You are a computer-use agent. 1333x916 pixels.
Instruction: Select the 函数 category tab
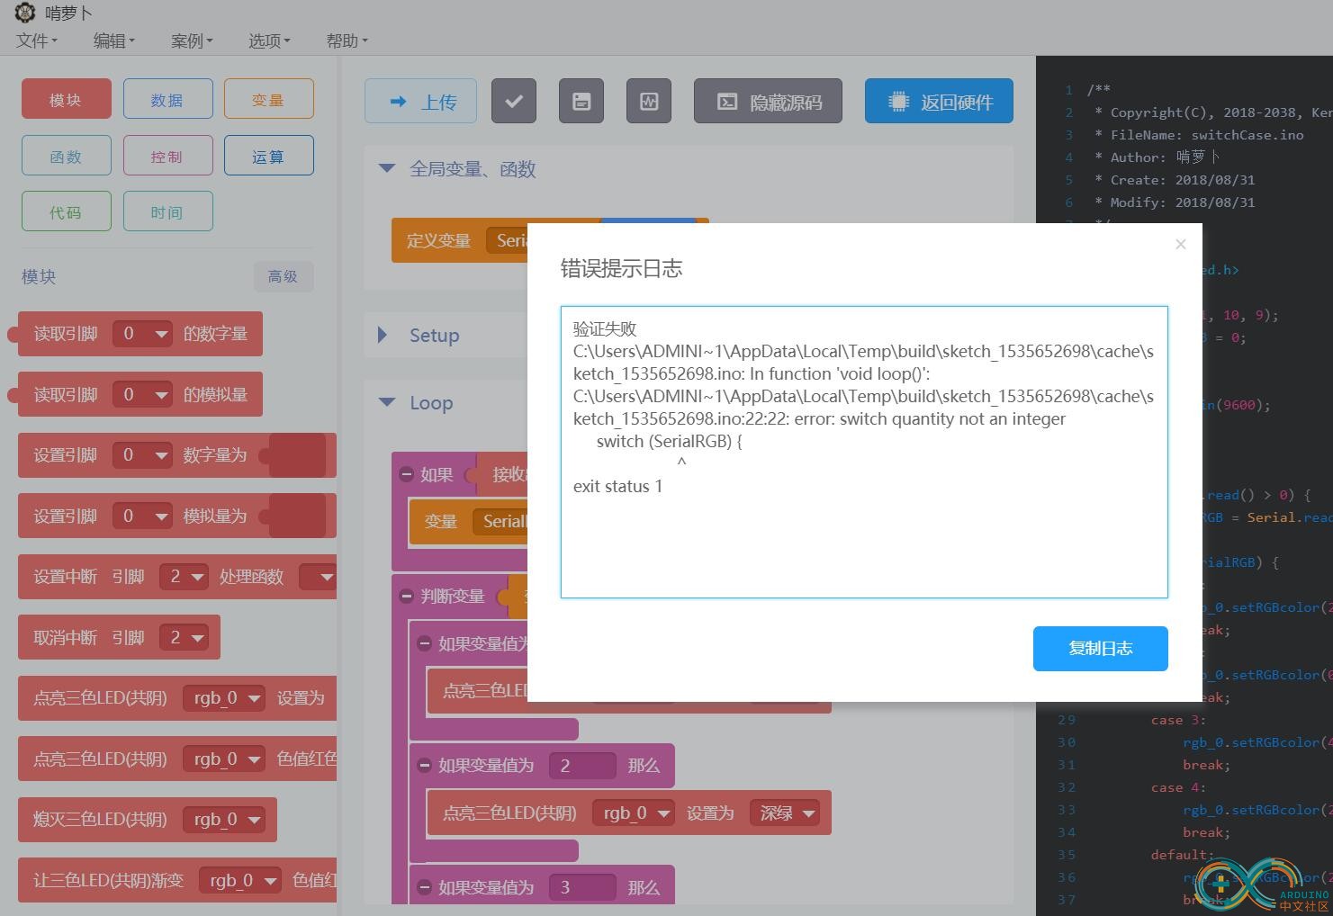pos(67,156)
